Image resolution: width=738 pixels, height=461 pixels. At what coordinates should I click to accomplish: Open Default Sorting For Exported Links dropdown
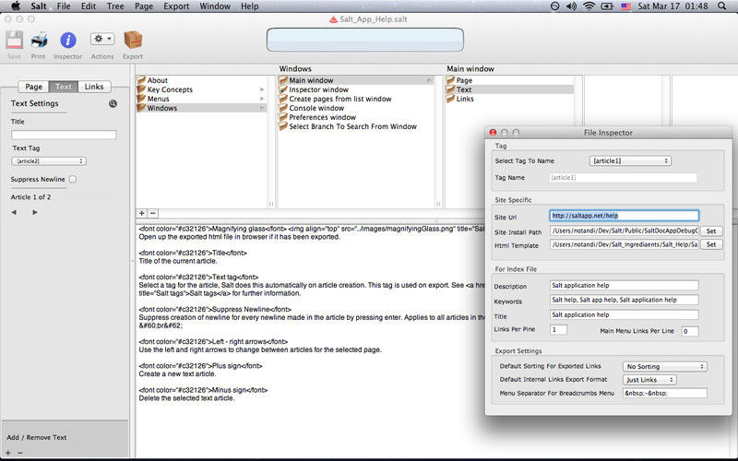[664, 366]
